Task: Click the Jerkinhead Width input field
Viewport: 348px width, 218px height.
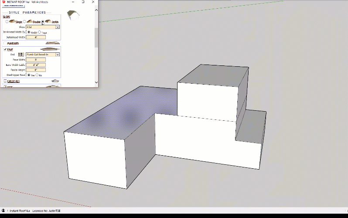Action: tap(36, 37)
